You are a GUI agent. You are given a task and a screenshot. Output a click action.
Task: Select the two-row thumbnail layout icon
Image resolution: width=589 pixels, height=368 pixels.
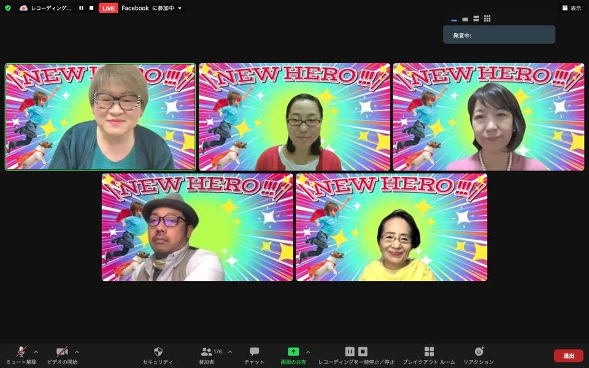point(476,19)
